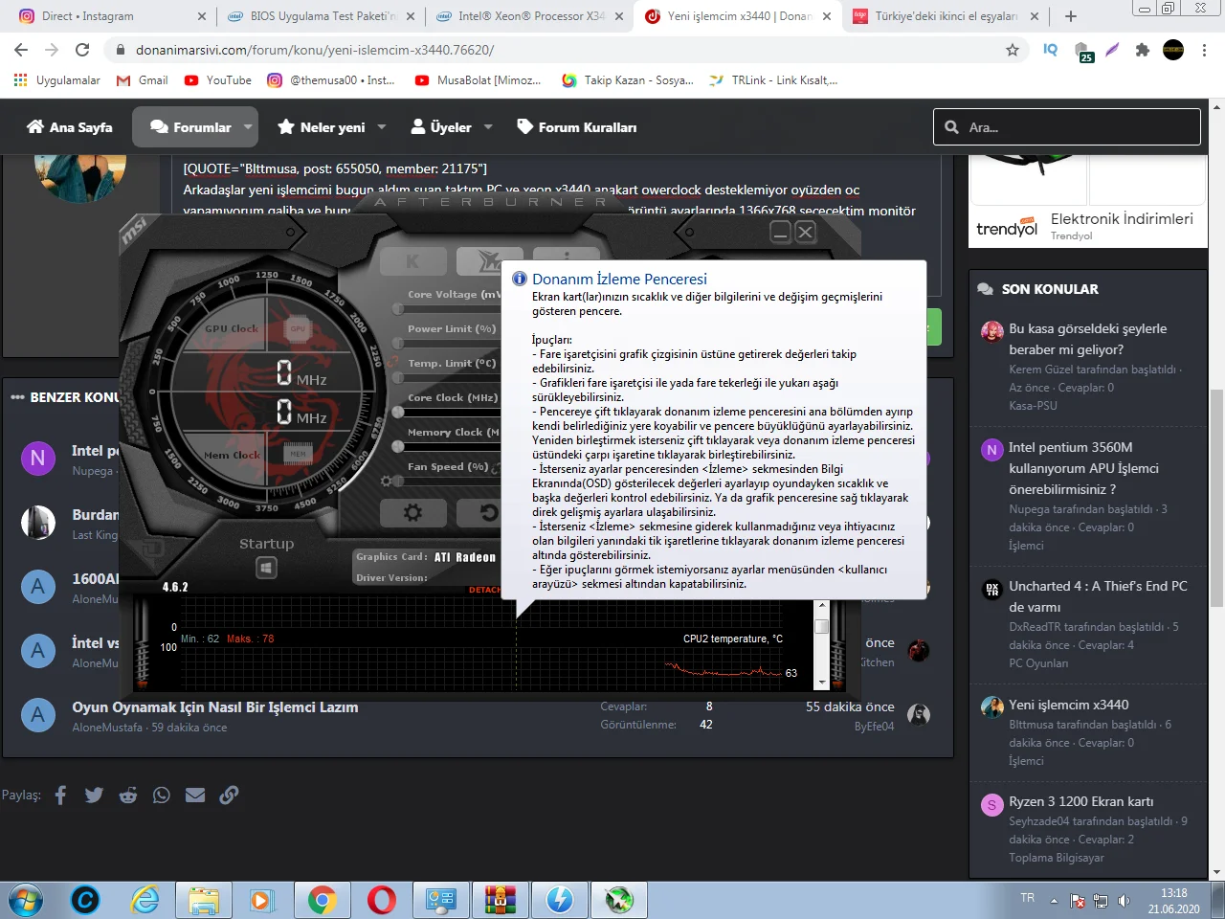Click the GPU chip icon on gauge
The width and height of the screenshot is (1225, 919).
coord(298,328)
